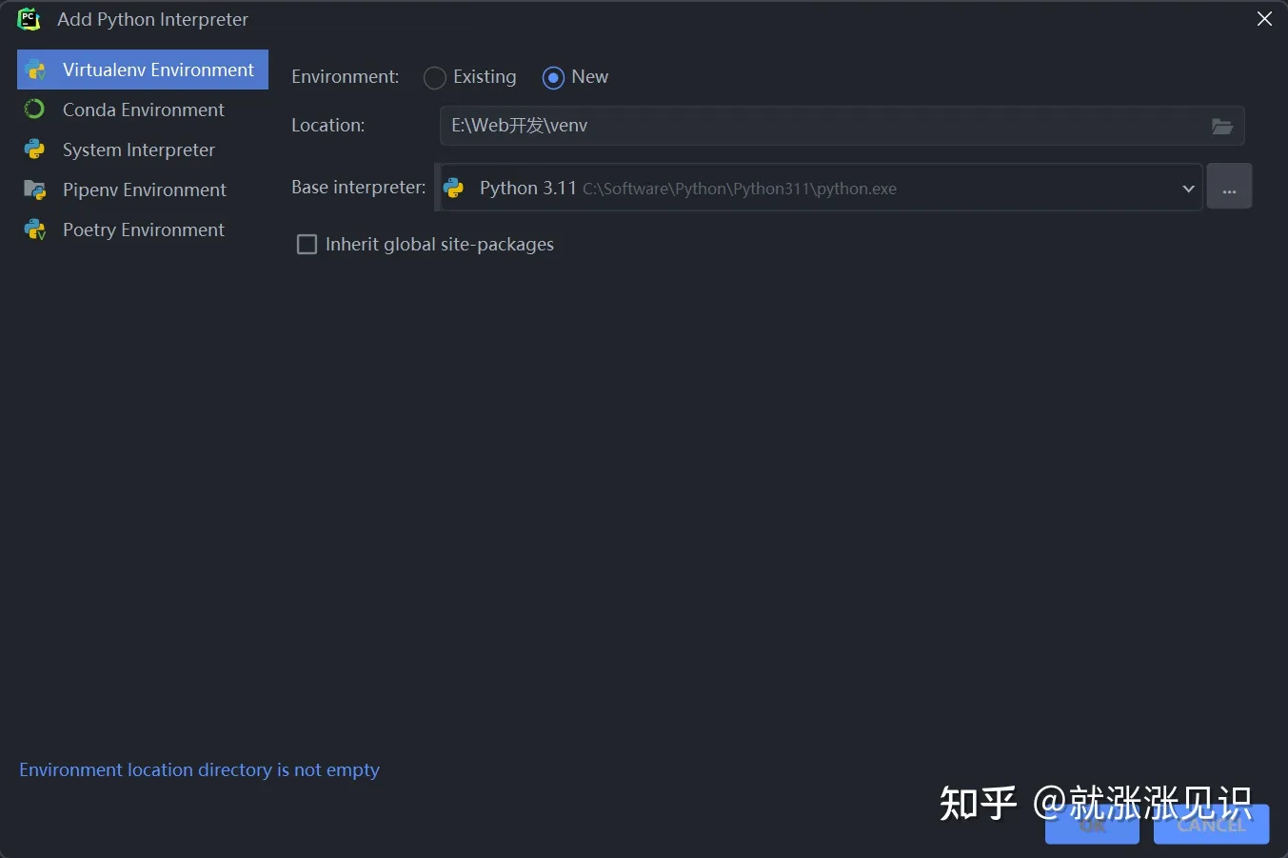Viewport: 1288px width, 858px height.
Task: Click the ellipsis button beside Base interpreter
Action: tap(1229, 187)
